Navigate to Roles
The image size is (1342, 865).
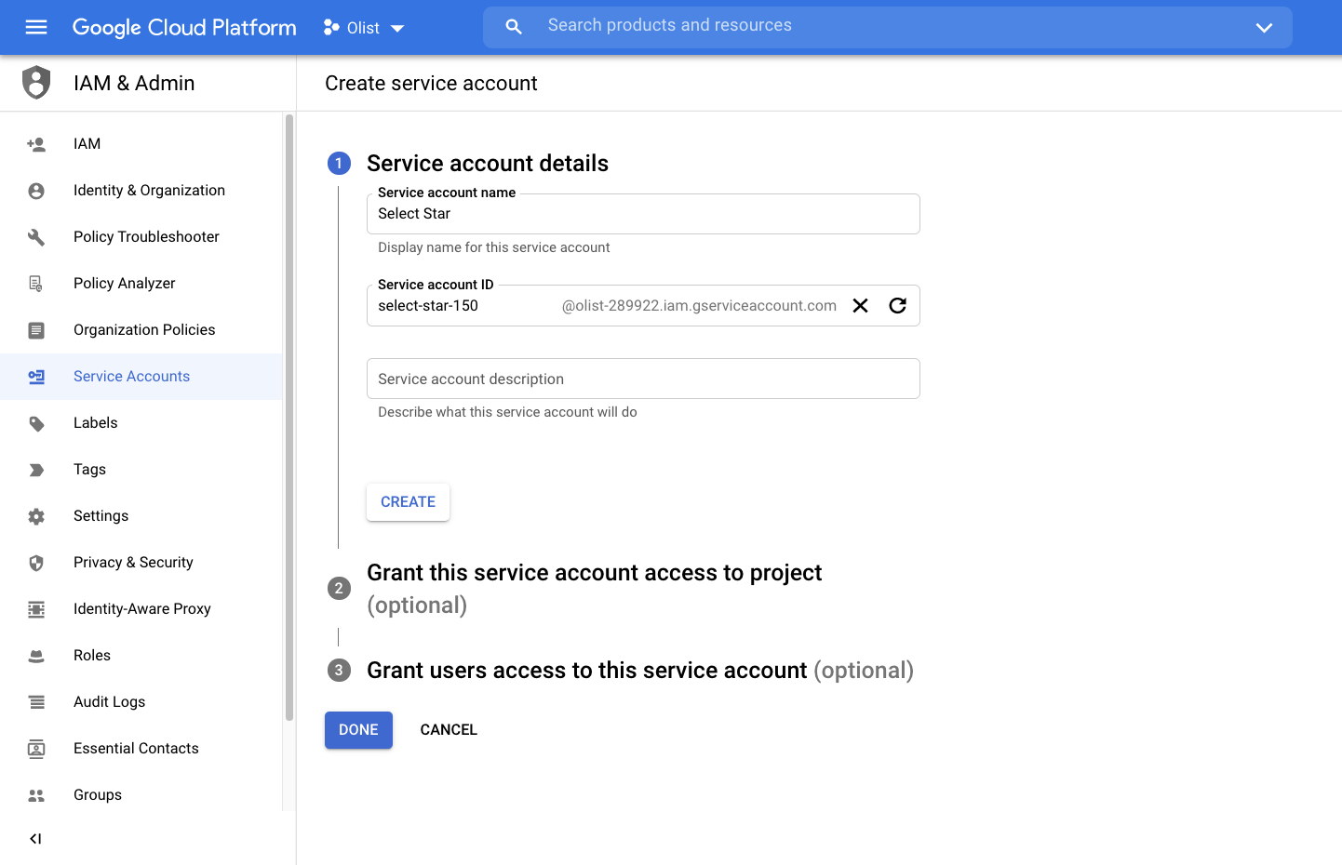pyautogui.click(x=141, y=656)
